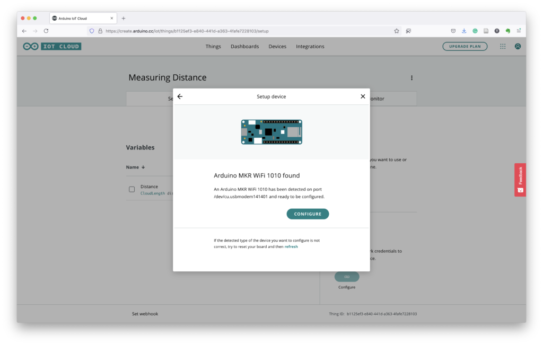Image resolution: width=543 pixels, height=345 pixels.
Task: Click the reader view page icon
Action: pos(486,31)
